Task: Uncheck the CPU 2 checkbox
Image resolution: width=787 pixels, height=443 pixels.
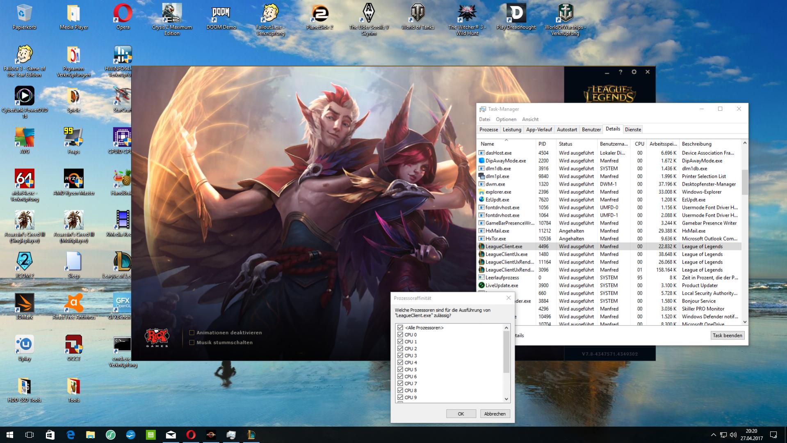Action: tap(400, 349)
